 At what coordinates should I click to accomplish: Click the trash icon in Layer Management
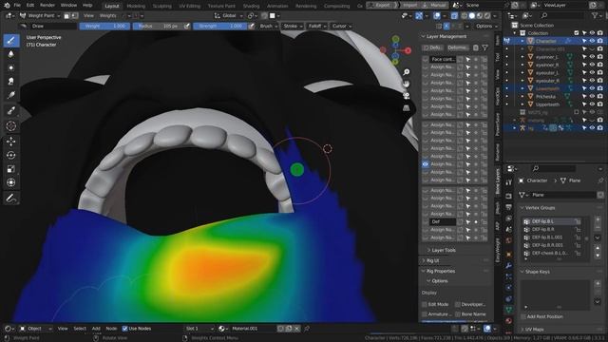click(x=476, y=47)
